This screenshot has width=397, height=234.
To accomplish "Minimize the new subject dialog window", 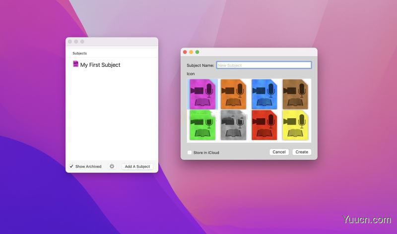I will [191, 52].
